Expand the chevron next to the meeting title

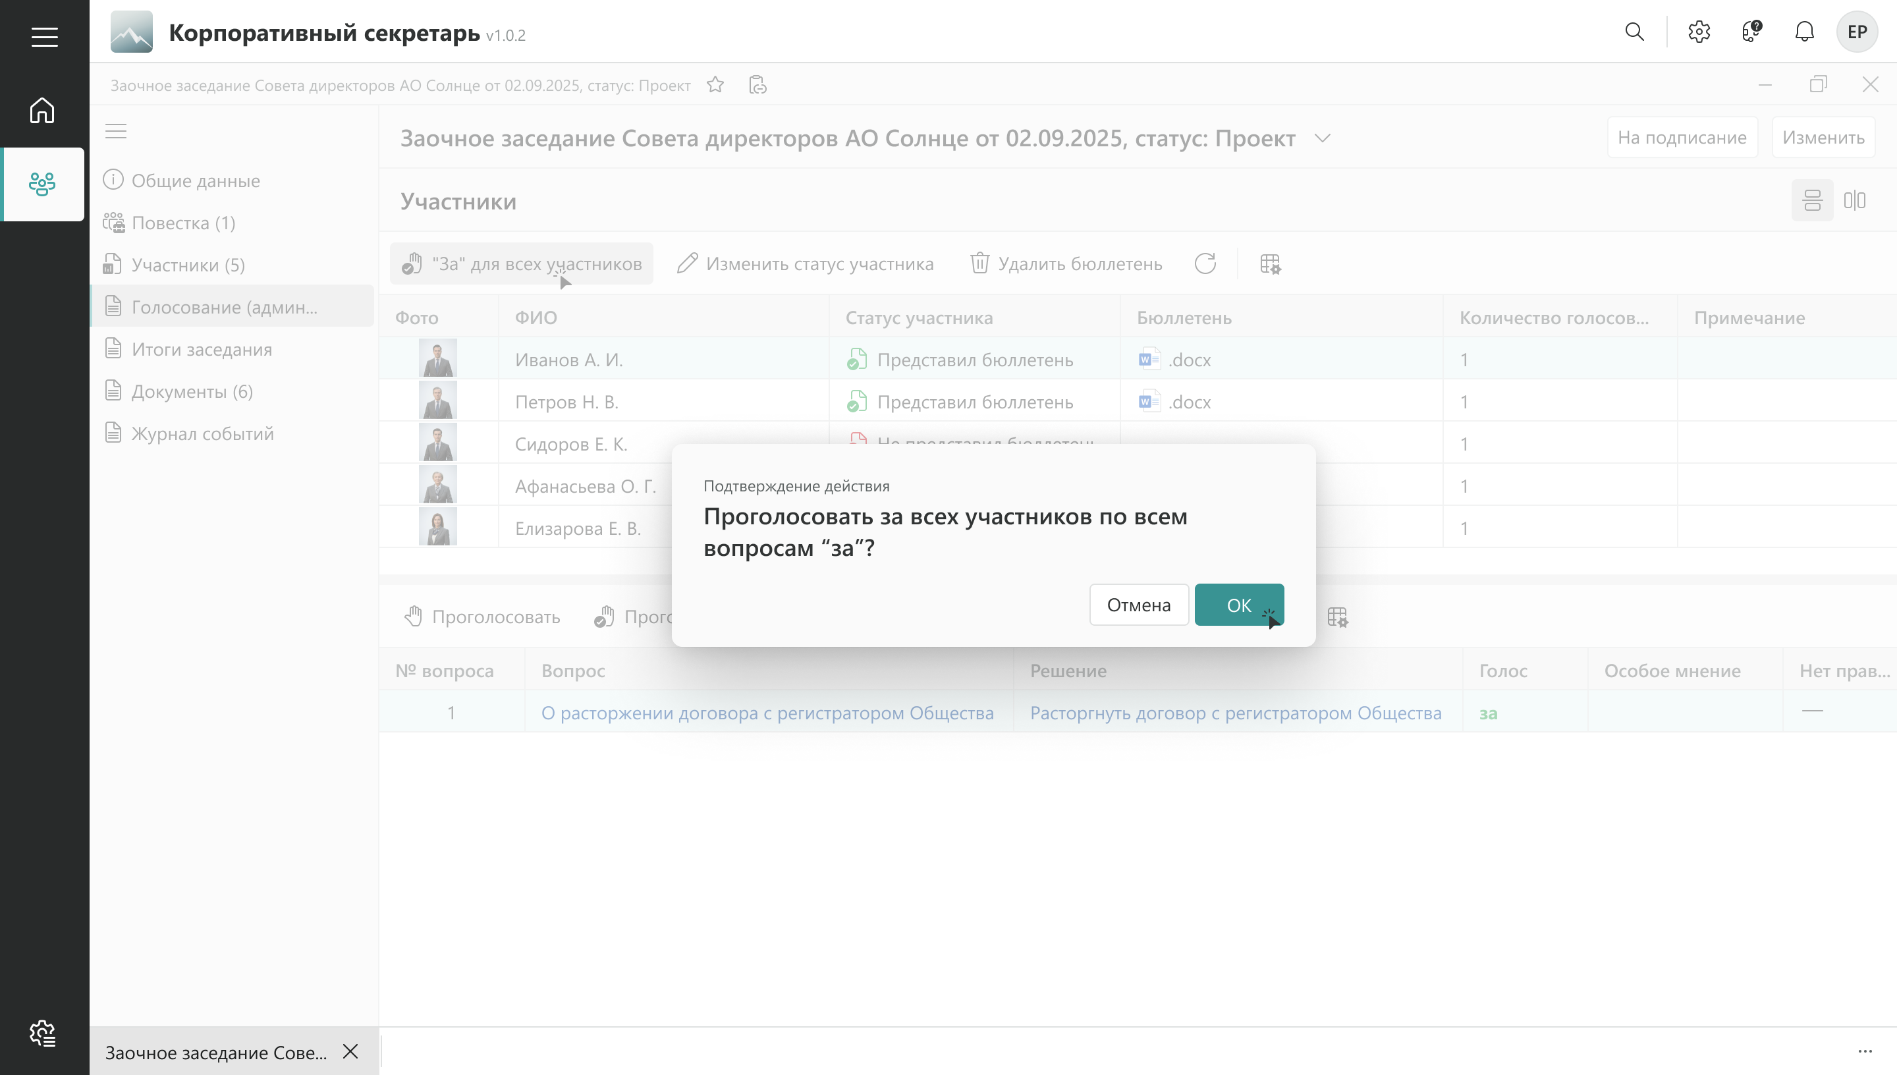pos(1322,138)
